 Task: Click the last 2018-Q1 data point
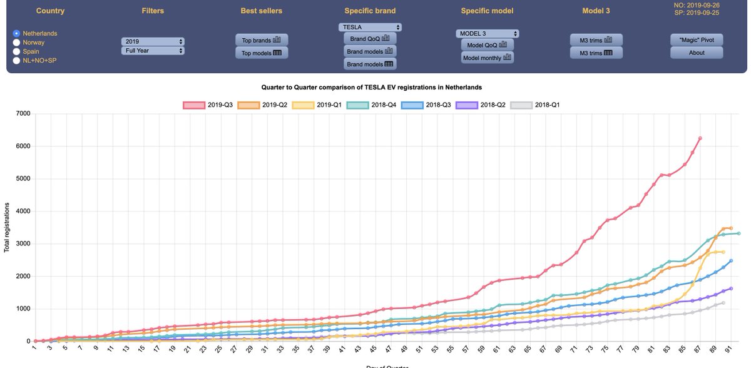coord(723,303)
